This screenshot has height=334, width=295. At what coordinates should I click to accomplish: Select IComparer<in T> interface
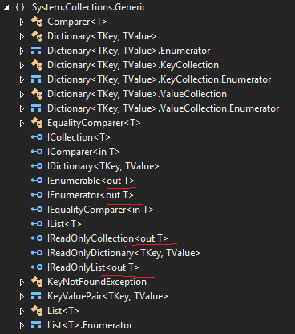[83, 152]
